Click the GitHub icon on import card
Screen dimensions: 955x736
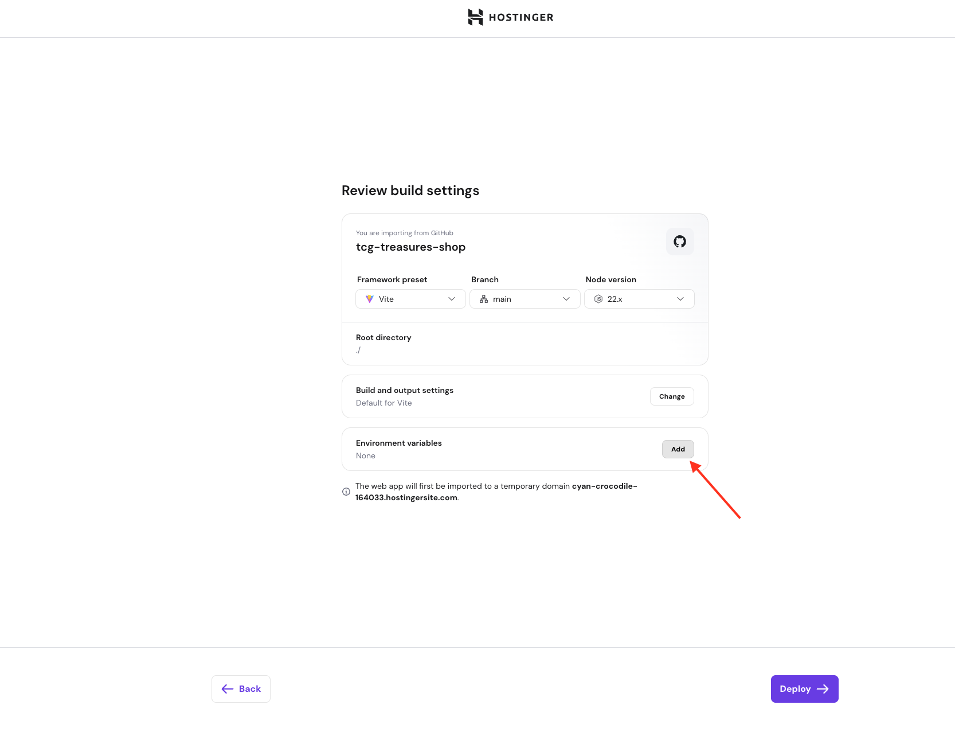click(680, 242)
